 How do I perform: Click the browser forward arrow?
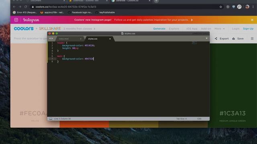[20, 7]
